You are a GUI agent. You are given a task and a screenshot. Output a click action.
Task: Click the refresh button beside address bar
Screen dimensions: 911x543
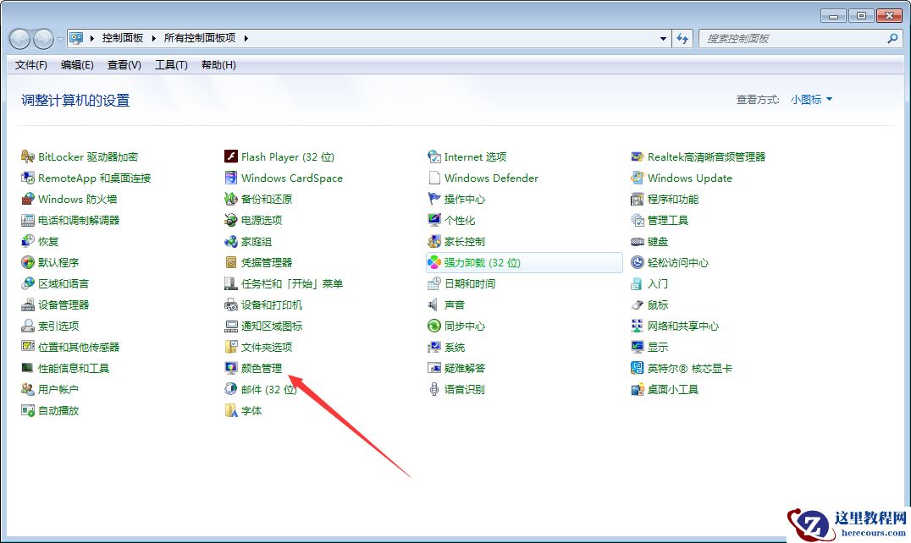point(682,39)
